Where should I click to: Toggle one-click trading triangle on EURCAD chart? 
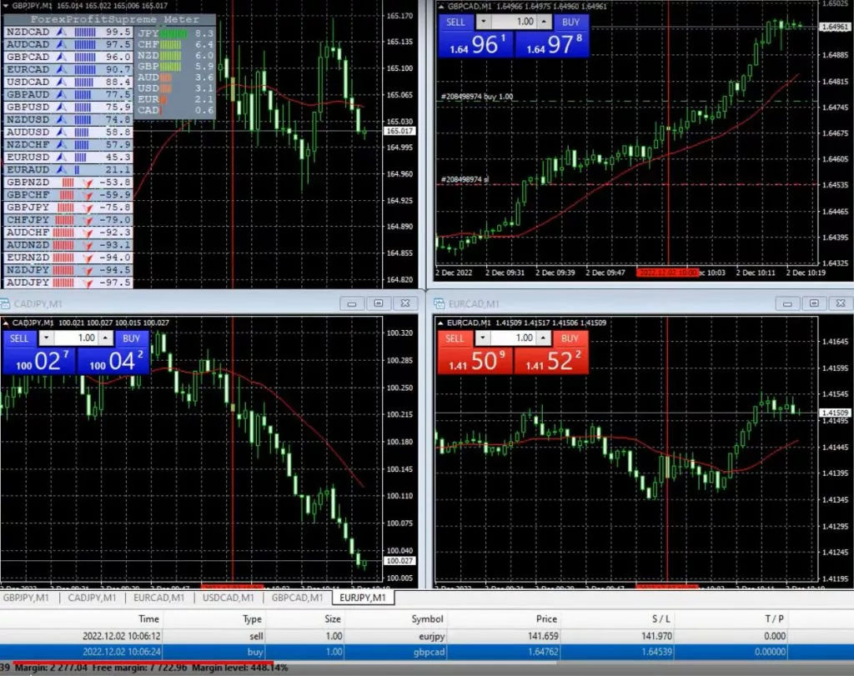[440, 323]
